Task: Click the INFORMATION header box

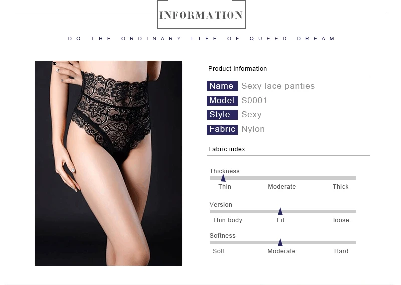Action: point(201,15)
